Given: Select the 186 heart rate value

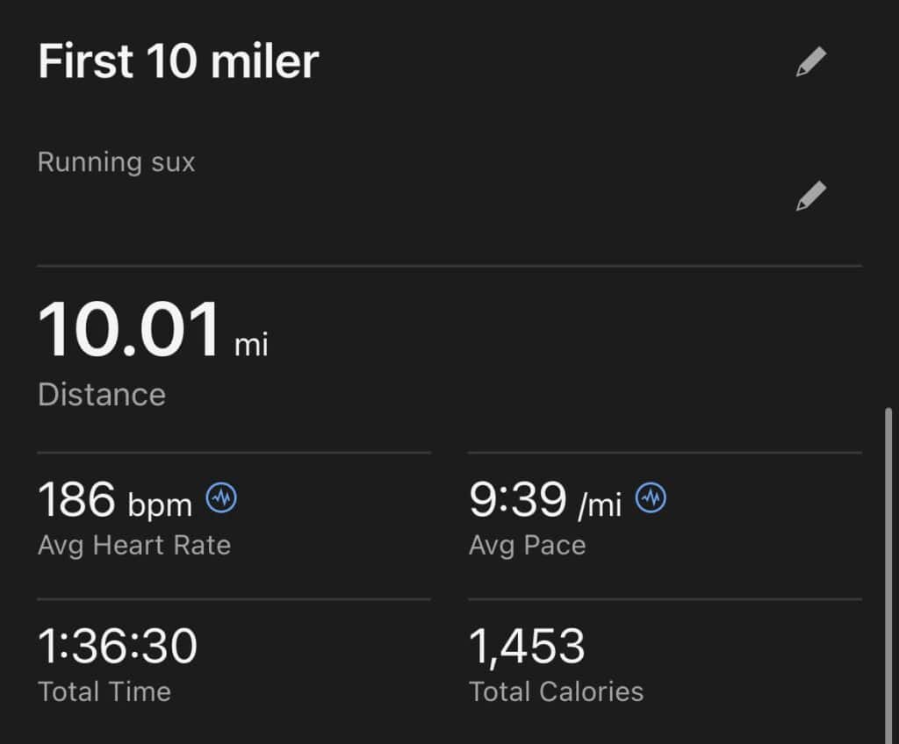Looking at the screenshot, I should (76, 500).
